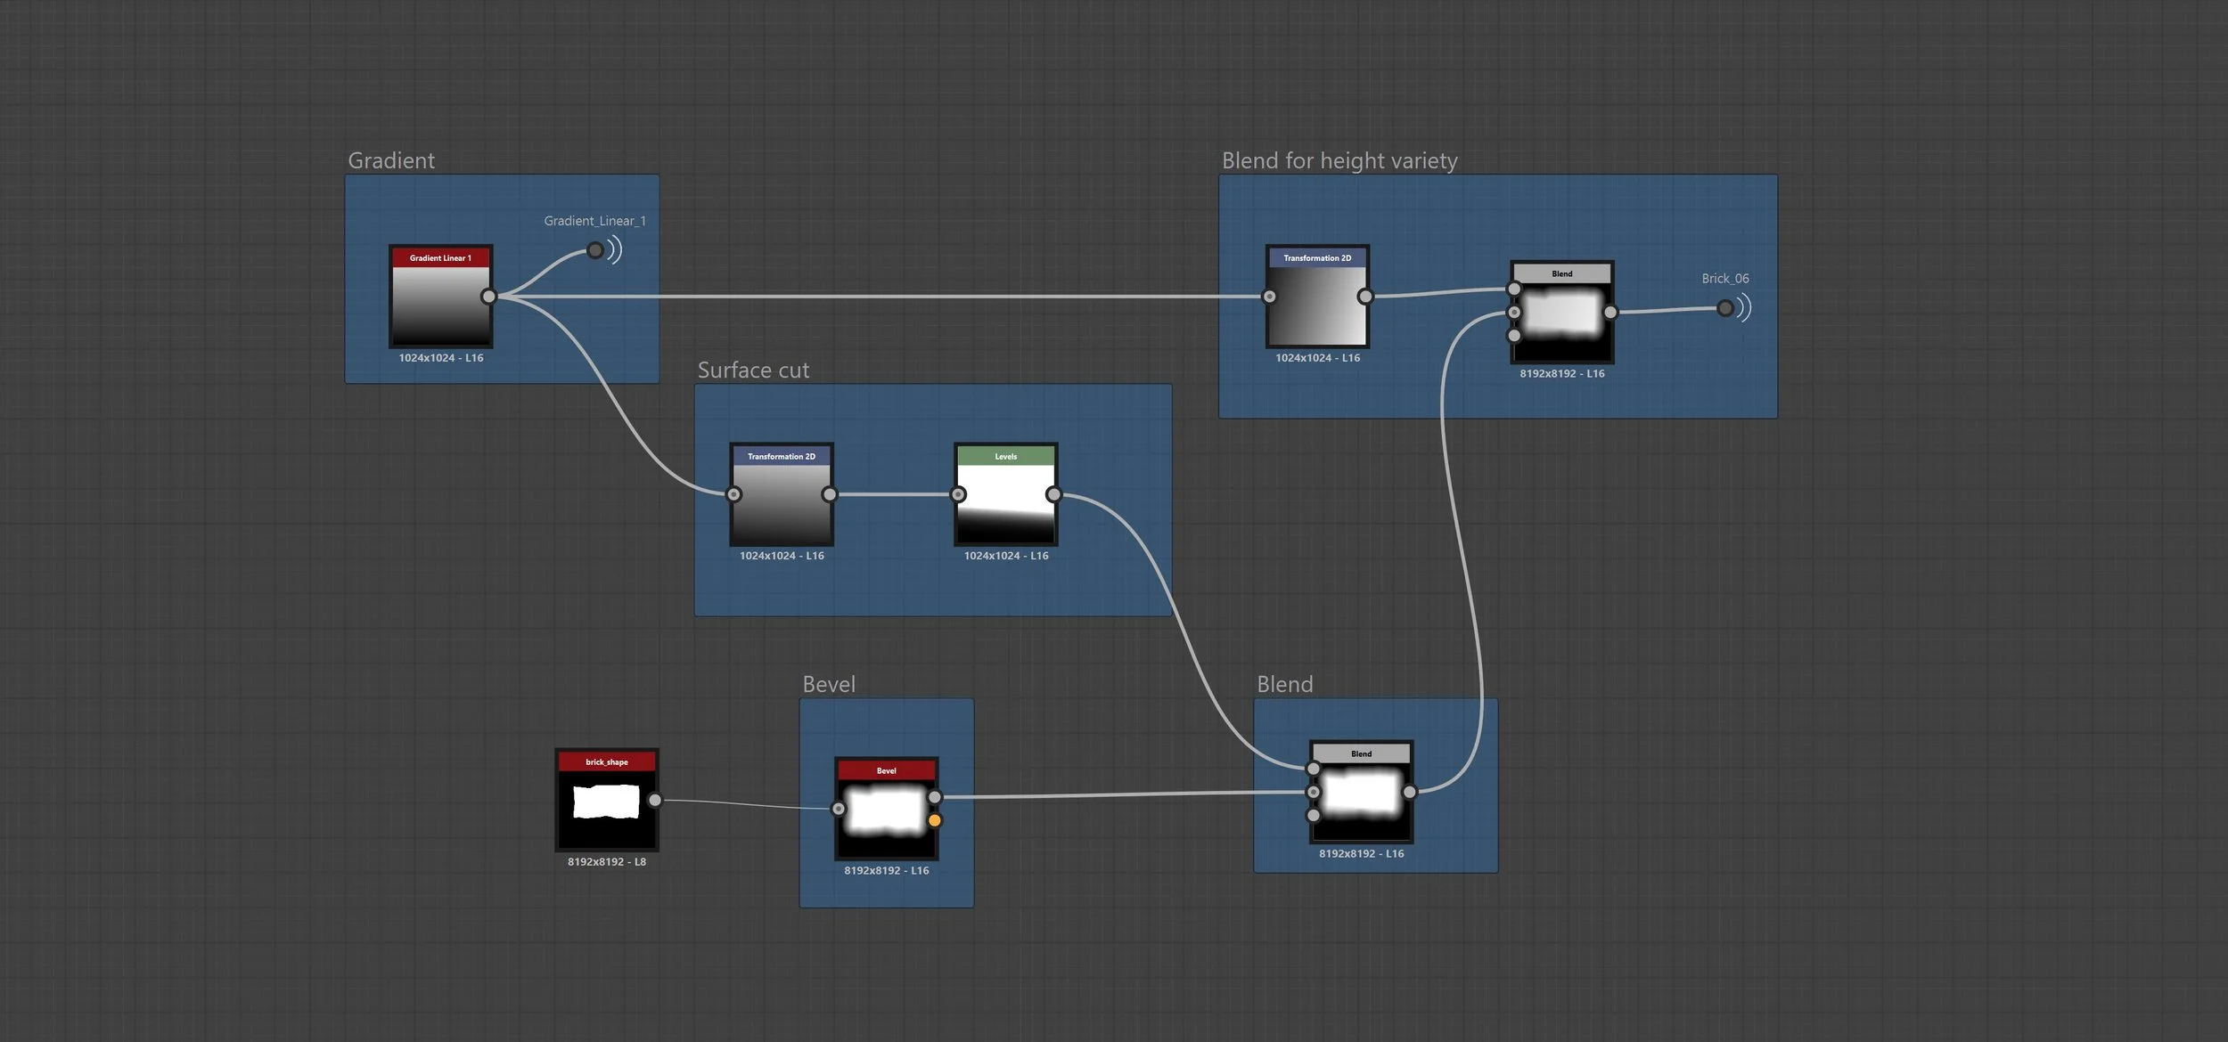Screen dimensions: 2228x1042
Task: Click the Gradient_Linear_1 output connector icon
Action: coord(595,251)
